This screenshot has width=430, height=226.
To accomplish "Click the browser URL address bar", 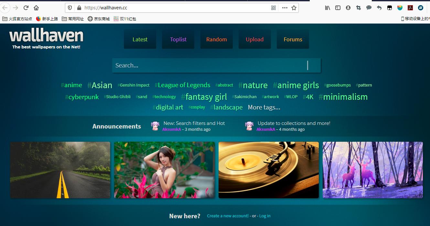I will (176, 8).
